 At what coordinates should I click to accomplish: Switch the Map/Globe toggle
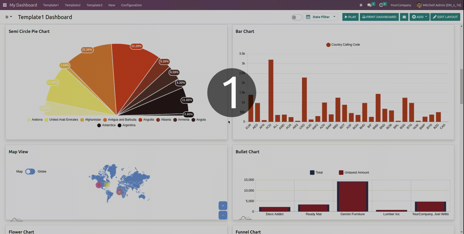pyautogui.click(x=30, y=171)
